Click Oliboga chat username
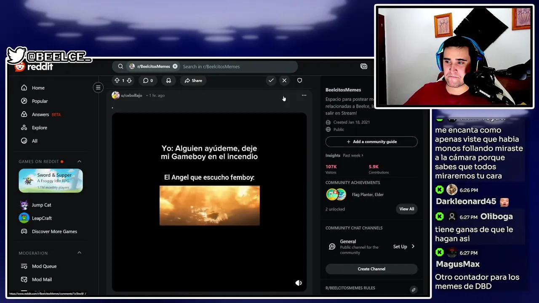539x303 pixels. click(x=497, y=217)
